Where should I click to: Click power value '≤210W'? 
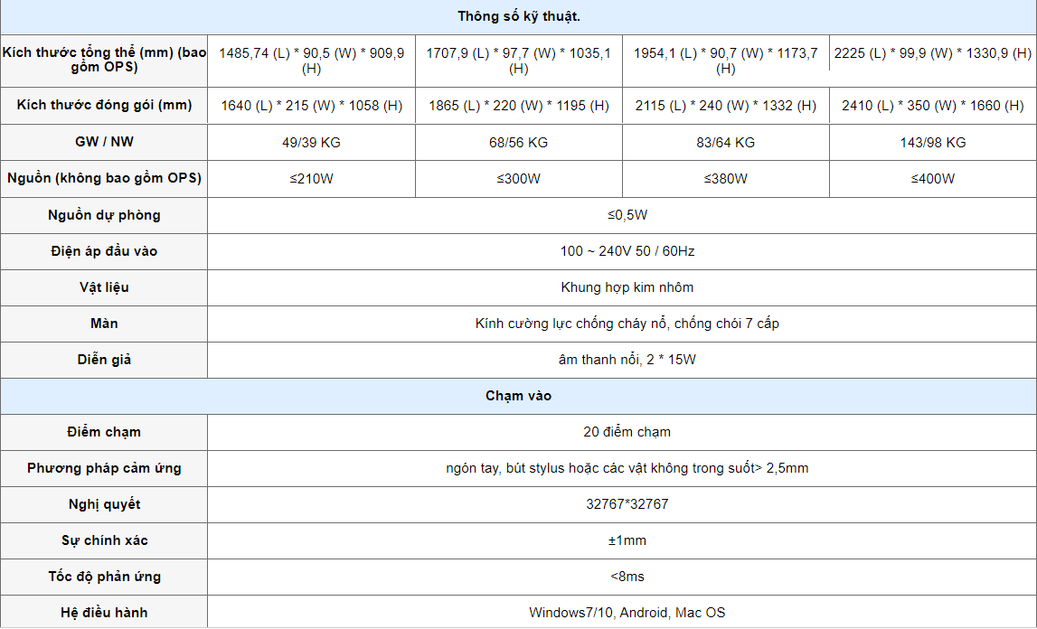pos(312,179)
